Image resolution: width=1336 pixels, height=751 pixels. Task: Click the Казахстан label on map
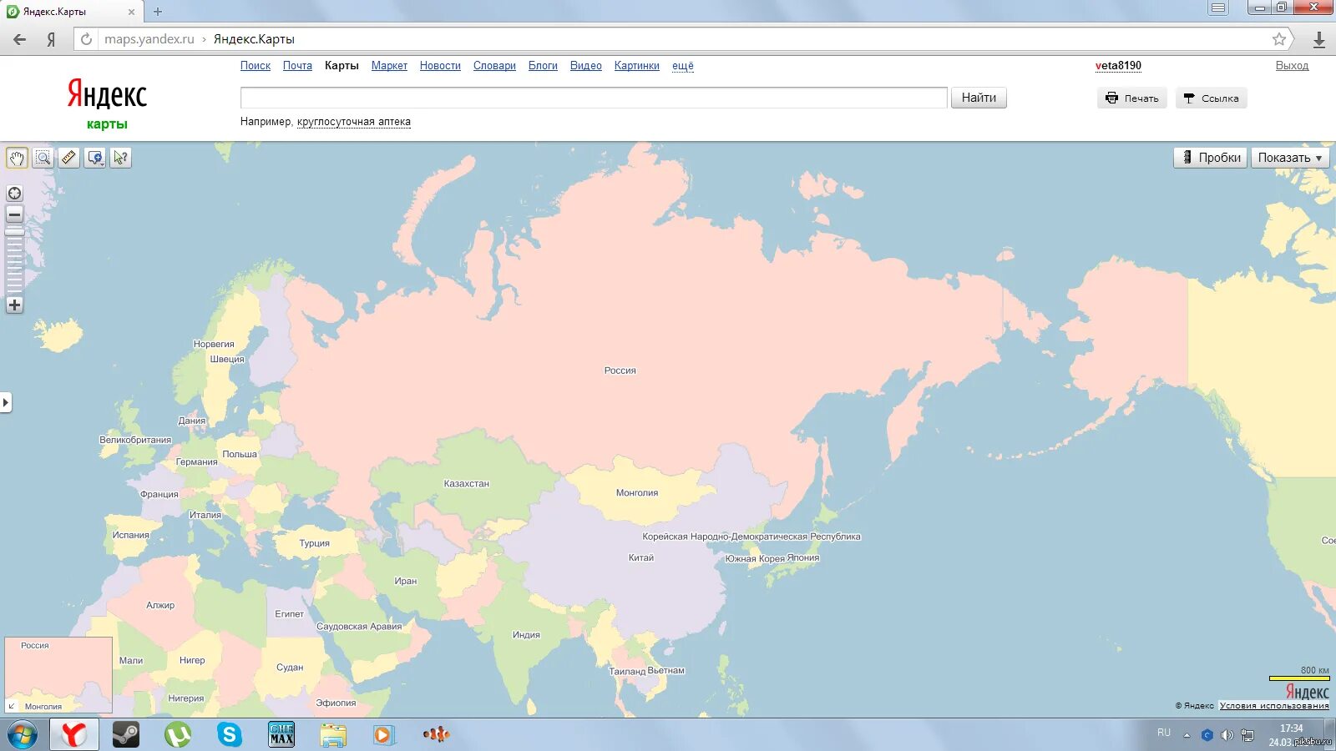(x=466, y=484)
